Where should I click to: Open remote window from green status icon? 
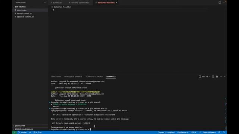[x=15, y=133]
